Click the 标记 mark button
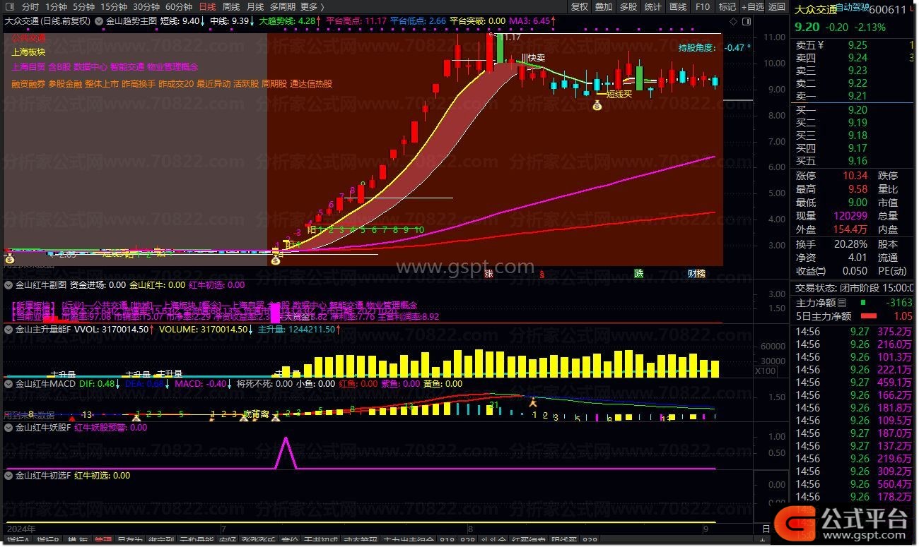Screen dimensions: 919x547 tap(727, 6)
